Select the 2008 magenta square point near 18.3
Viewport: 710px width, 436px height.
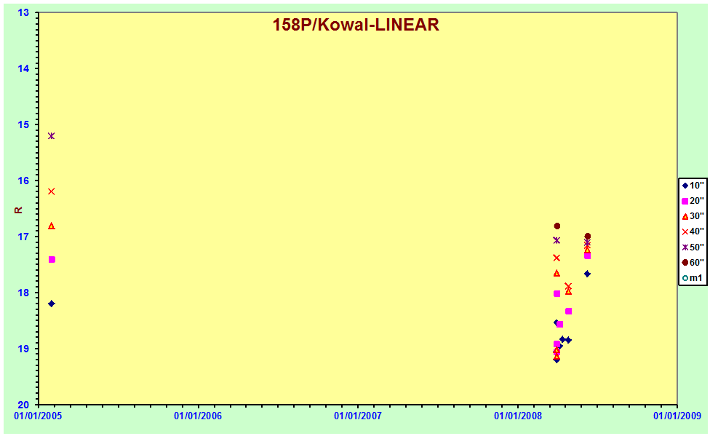click(568, 311)
